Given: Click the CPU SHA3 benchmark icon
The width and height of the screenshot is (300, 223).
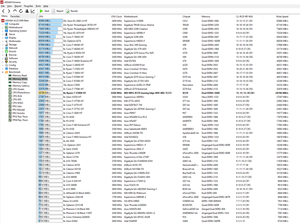Looking at the screenshot, I should (x=10, y=103).
